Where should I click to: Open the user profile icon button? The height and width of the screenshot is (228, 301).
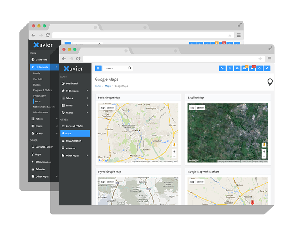230,68
